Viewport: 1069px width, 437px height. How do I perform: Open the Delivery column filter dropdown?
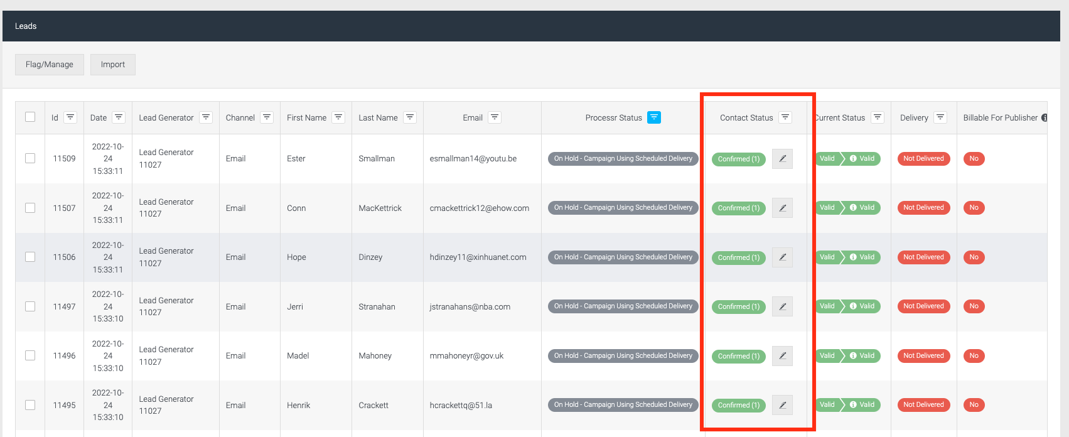coord(940,117)
